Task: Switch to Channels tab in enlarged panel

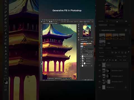Action: point(108,48)
